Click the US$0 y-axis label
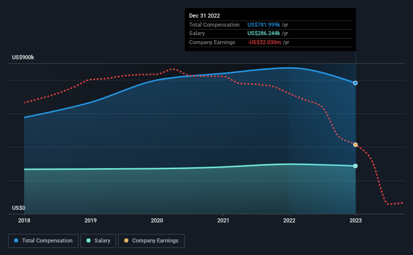Screen dimensions: 413x255 coord(19,208)
